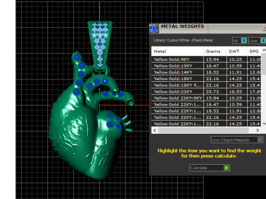Click the 16.55 DWT value
266x199 pixels.
(x=236, y=92)
